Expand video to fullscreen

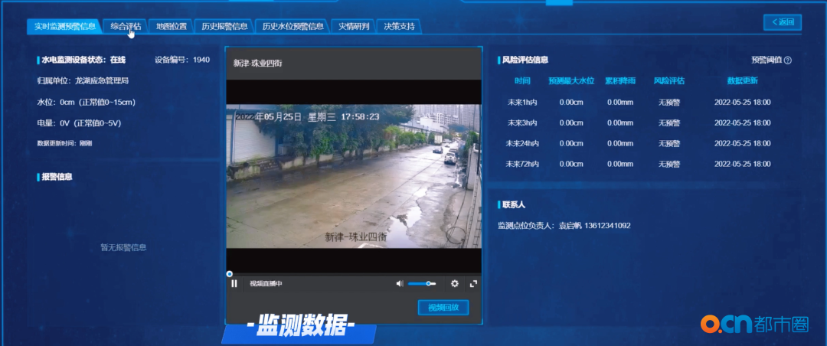pyautogui.click(x=473, y=284)
